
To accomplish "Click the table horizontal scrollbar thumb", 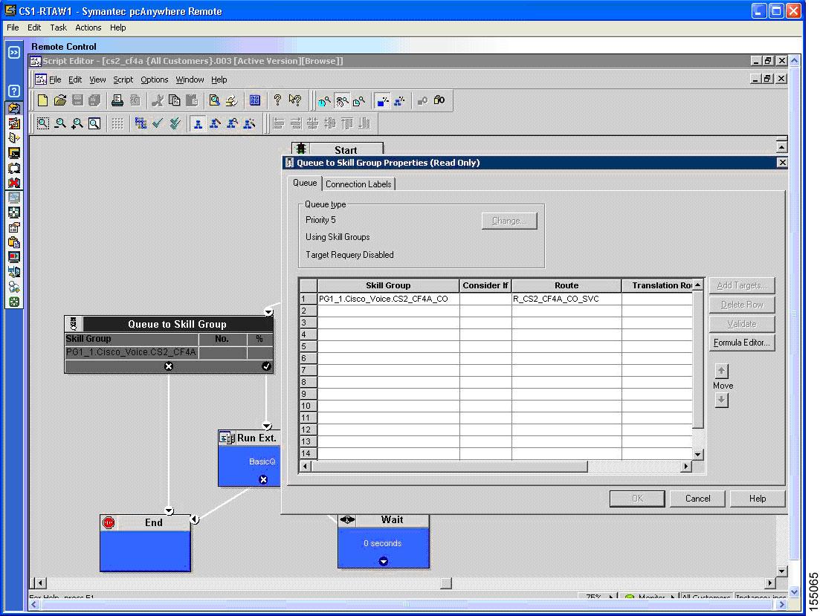I will click(x=449, y=466).
